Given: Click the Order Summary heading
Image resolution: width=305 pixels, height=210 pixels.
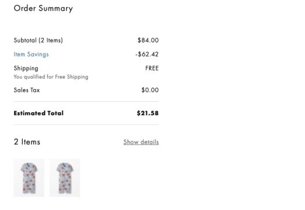Looking at the screenshot, I should [x=43, y=9].
